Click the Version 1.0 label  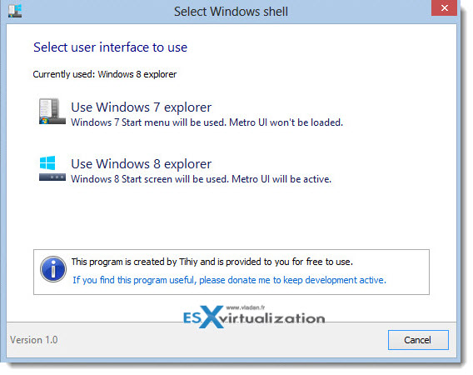tap(34, 340)
